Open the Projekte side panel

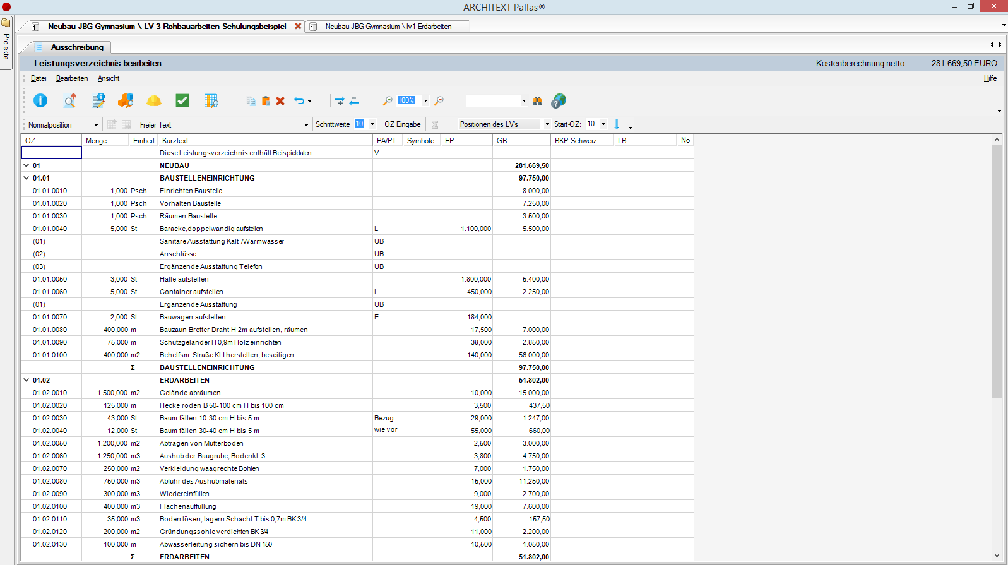(x=6, y=44)
